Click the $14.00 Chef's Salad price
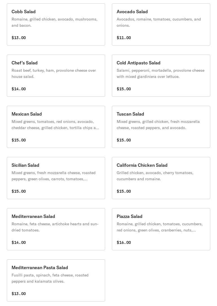The image size is (217, 306). point(19,89)
